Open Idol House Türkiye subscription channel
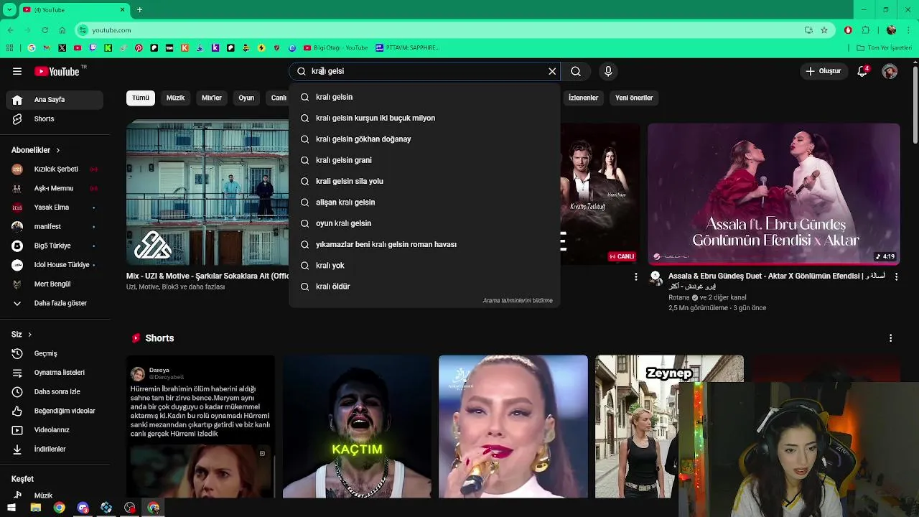Image resolution: width=919 pixels, height=517 pixels. [55, 265]
